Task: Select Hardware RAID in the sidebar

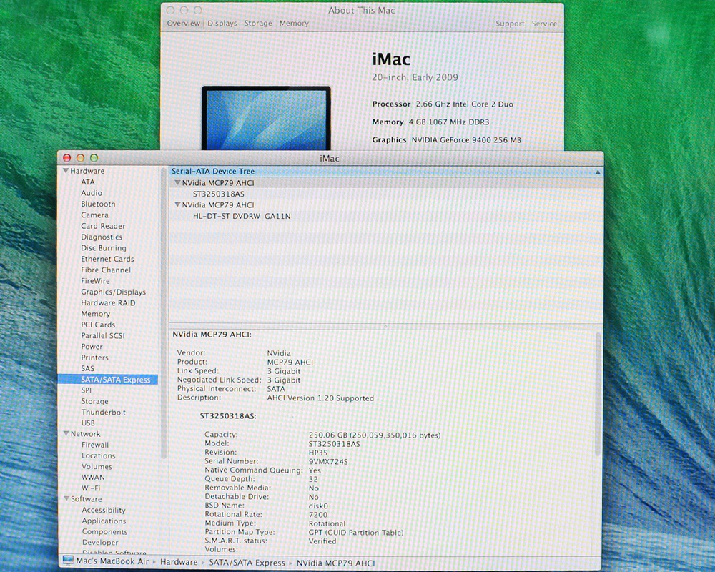Action: coord(108,303)
